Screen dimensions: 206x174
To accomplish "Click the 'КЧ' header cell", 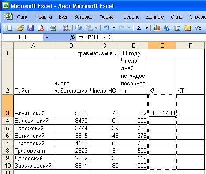I will pyautogui.click(x=162, y=76).
